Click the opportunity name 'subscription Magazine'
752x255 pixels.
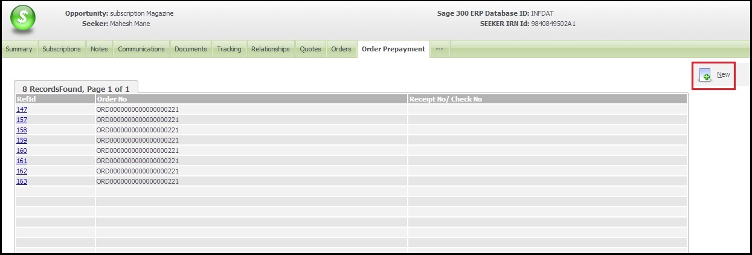142,13
